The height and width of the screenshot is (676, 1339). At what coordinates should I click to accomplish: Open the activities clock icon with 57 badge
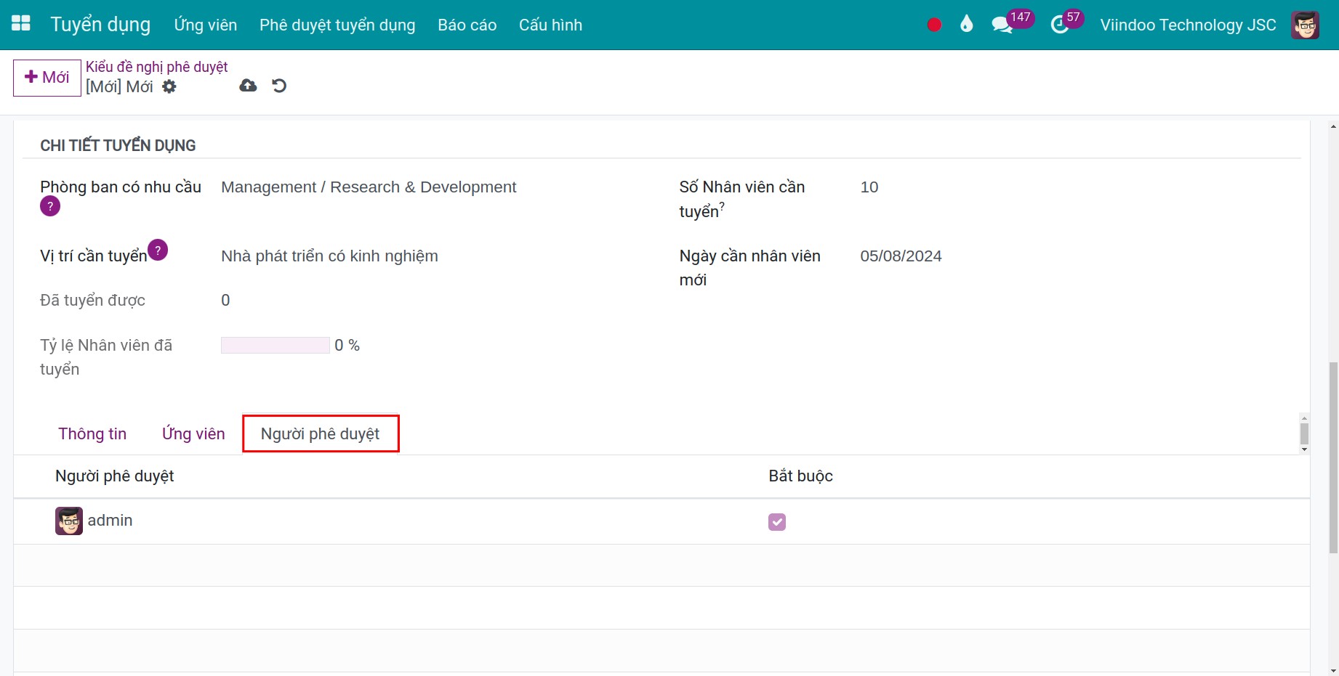point(1060,25)
